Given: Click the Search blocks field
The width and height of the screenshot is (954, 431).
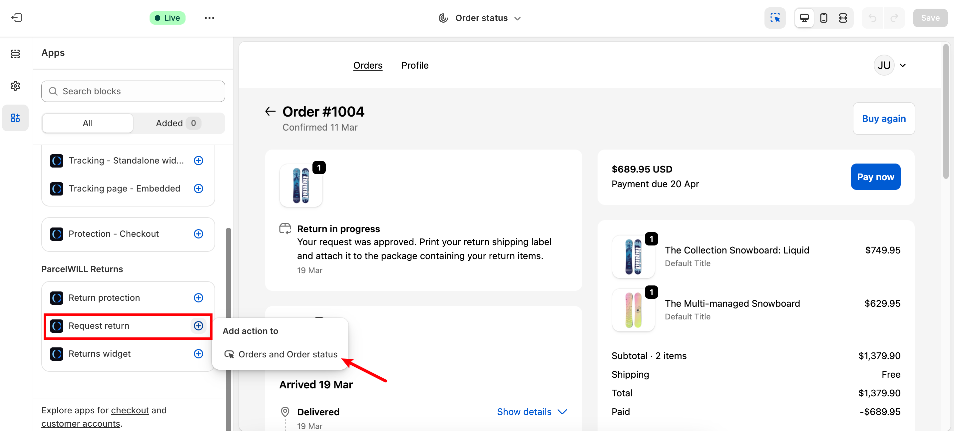Looking at the screenshot, I should (x=133, y=91).
